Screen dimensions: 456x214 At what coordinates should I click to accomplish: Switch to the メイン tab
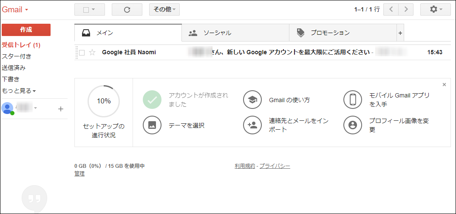128,33
